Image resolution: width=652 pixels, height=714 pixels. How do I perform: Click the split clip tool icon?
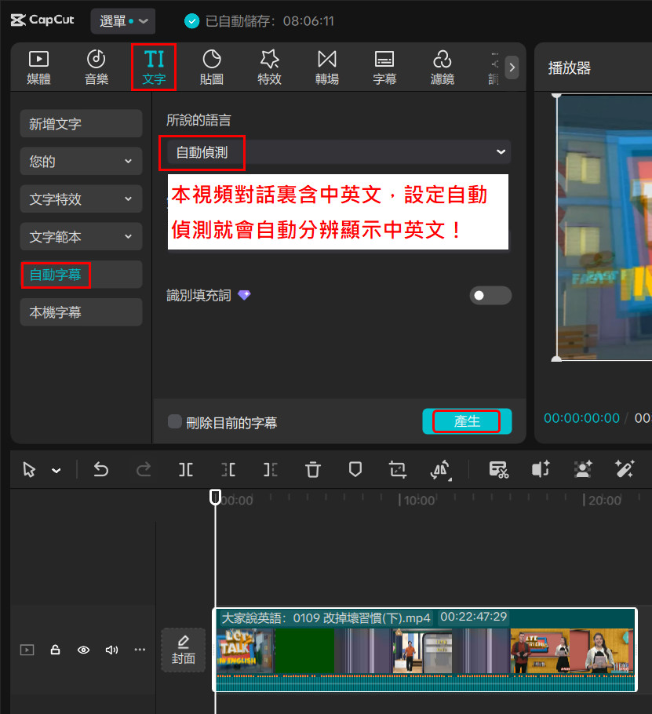click(x=186, y=469)
